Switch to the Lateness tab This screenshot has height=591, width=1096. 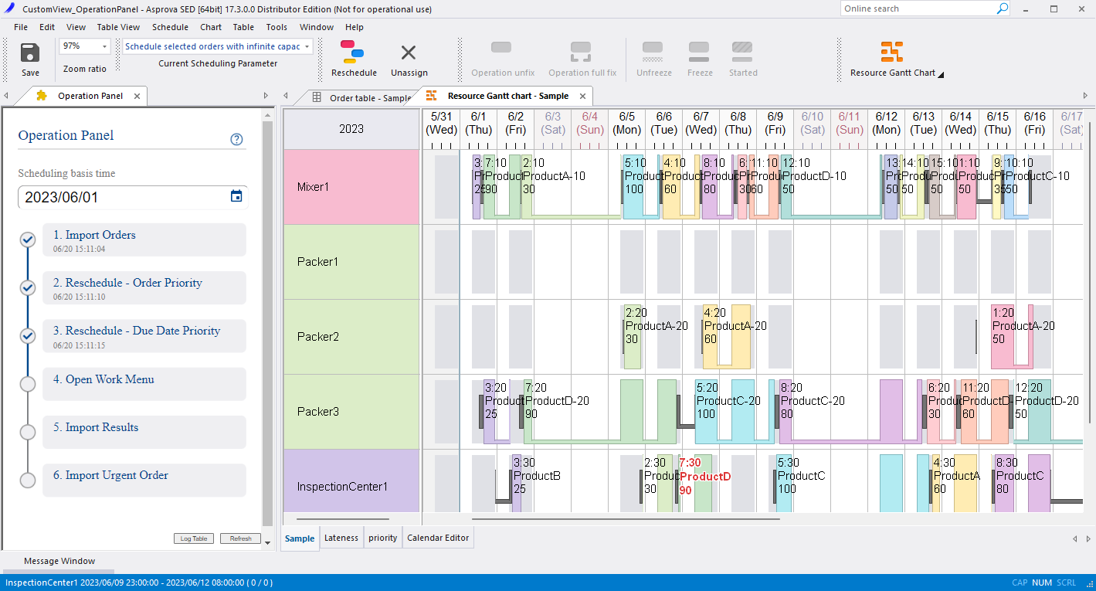tap(341, 538)
